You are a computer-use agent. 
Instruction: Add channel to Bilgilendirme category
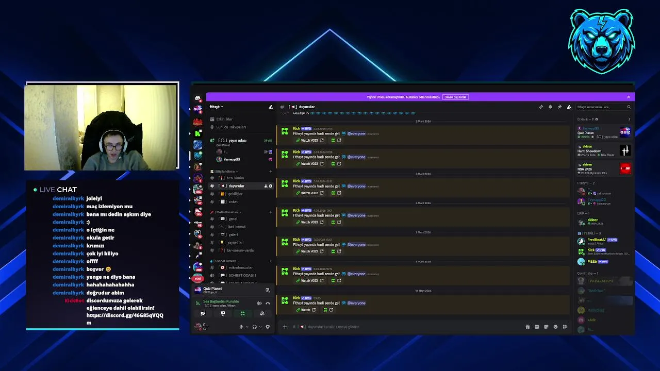pyautogui.click(x=271, y=171)
